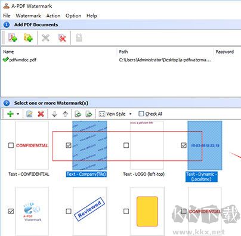Select the Company(Tile) watermark thumbnail
This screenshot has height=236, width=241.
coord(89,145)
